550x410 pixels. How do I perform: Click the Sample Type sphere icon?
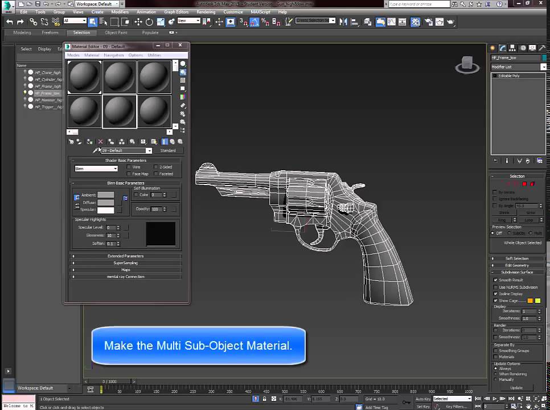(183, 64)
